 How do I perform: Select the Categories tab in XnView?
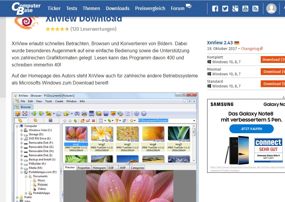pyautogui.click(x=137, y=168)
